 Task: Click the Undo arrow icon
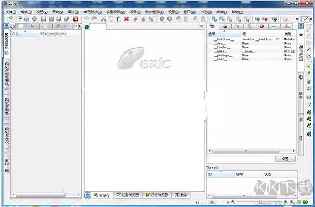coord(87,19)
